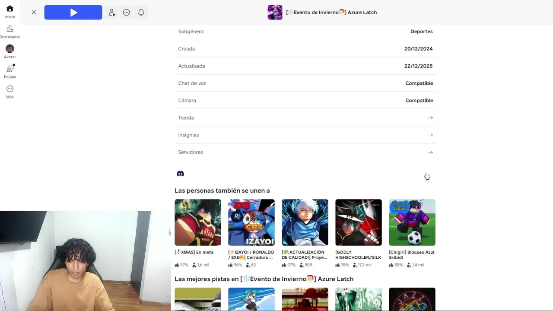Click the Azure Latch game icon in header
The image size is (553, 311).
click(x=275, y=13)
